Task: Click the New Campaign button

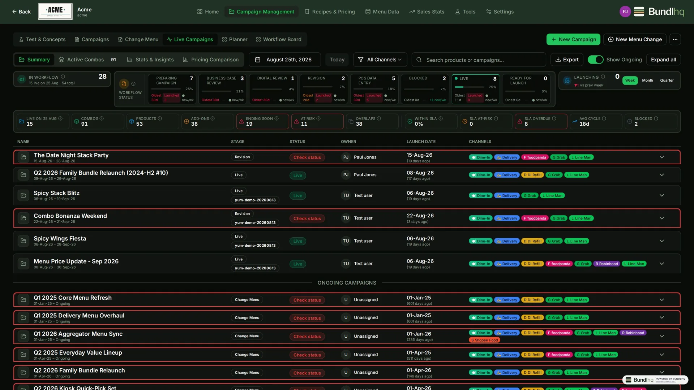Action: tap(573, 39)
